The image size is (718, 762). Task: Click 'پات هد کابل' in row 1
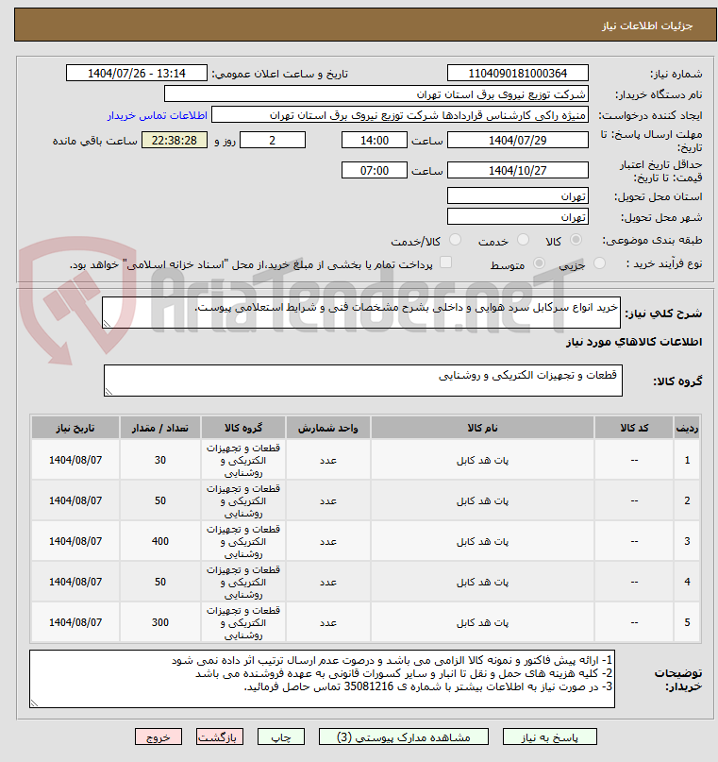click(482, 460)
